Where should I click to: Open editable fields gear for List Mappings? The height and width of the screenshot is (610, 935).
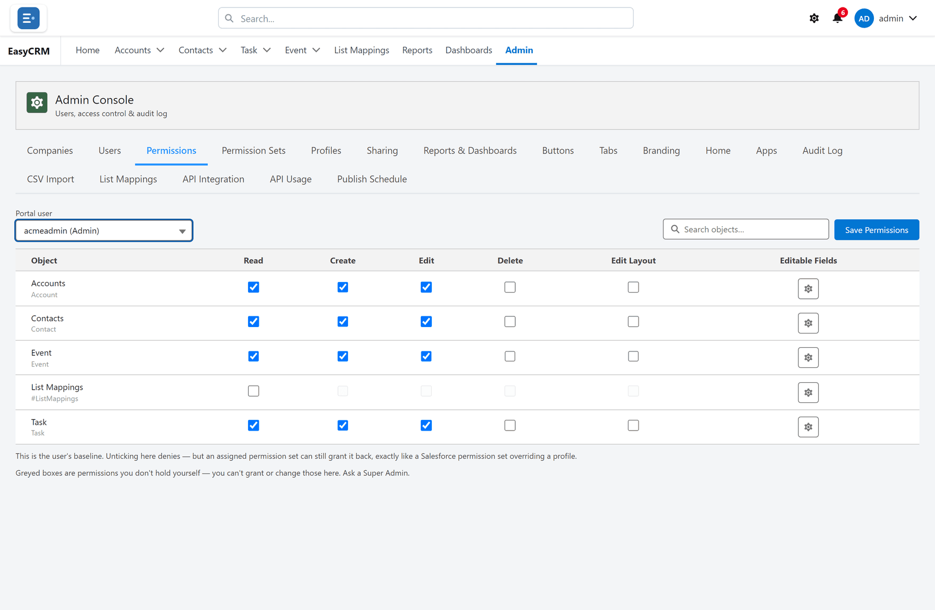pyautogui.click(x=808, y=392)
